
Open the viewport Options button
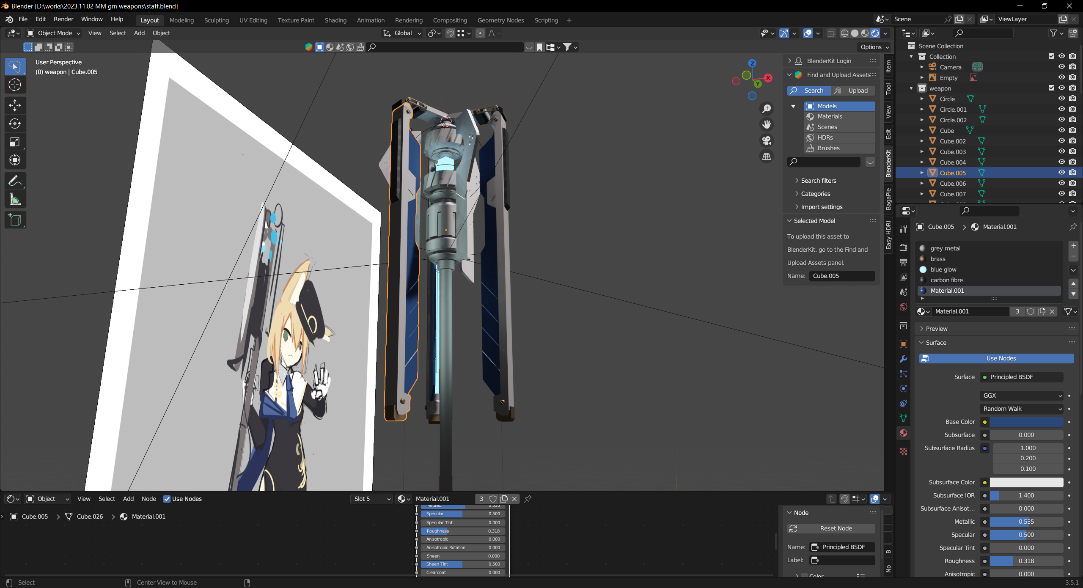pyautogui.click(x=874, y=47)
